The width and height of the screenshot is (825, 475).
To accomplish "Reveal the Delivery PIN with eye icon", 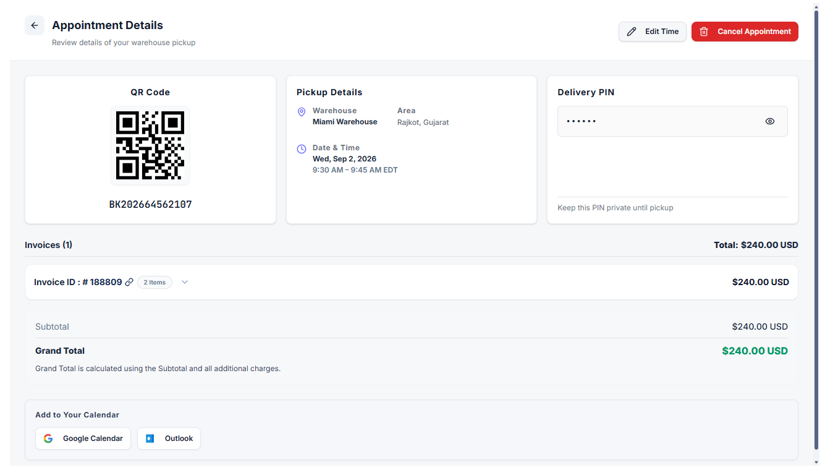I will (770, 121).
